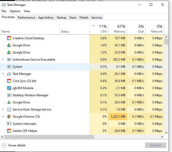Click the horizontal scrollbar right arrow

(162, 137)
